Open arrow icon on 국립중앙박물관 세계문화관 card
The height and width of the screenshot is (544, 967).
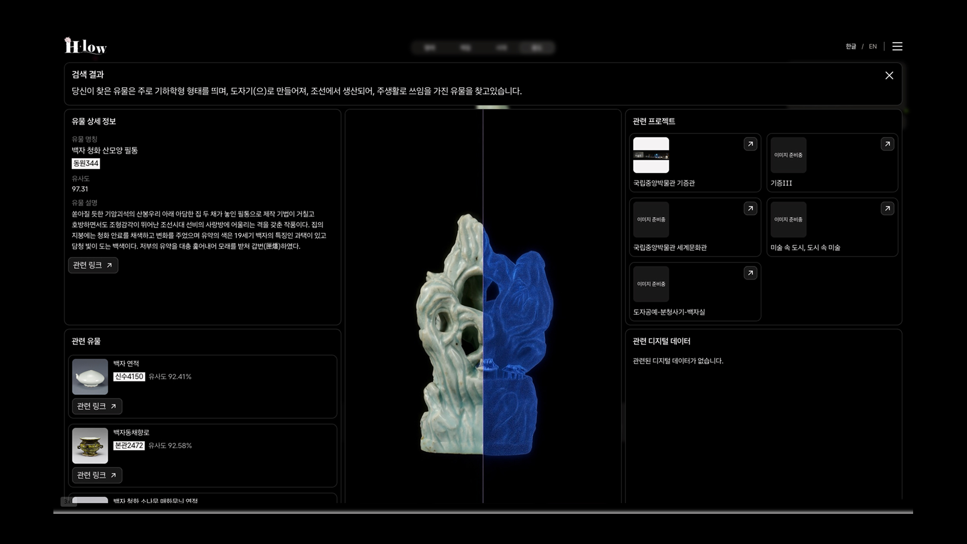750,209
